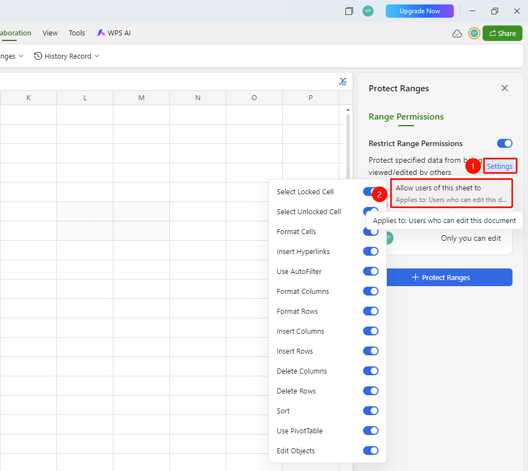
Task: Open the Settings link
Action: click(500, 166)
